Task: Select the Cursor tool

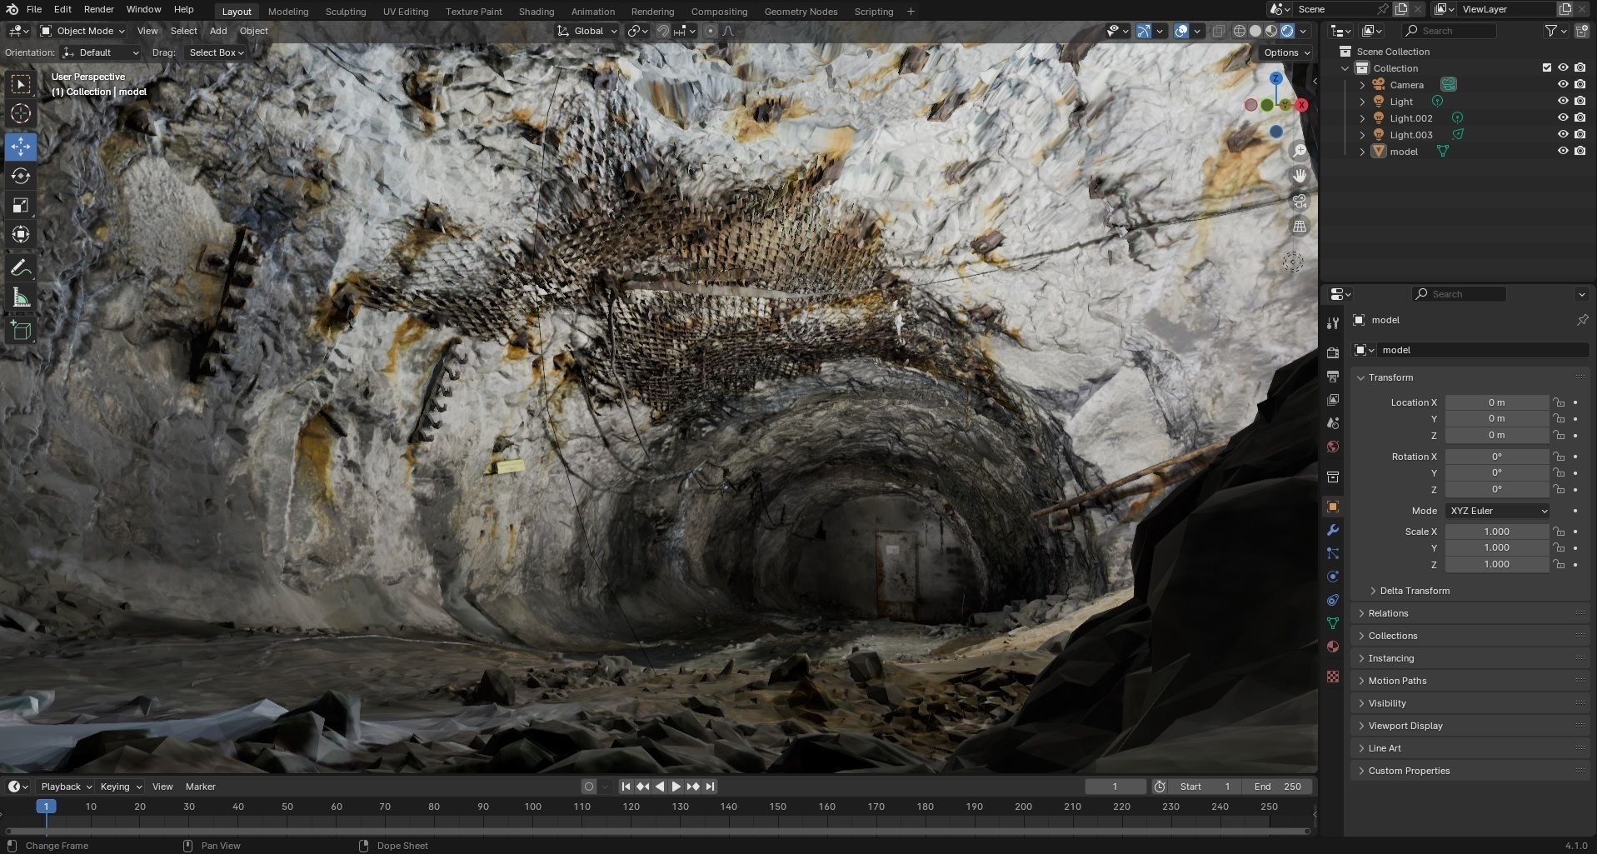Action: [21, 114]
